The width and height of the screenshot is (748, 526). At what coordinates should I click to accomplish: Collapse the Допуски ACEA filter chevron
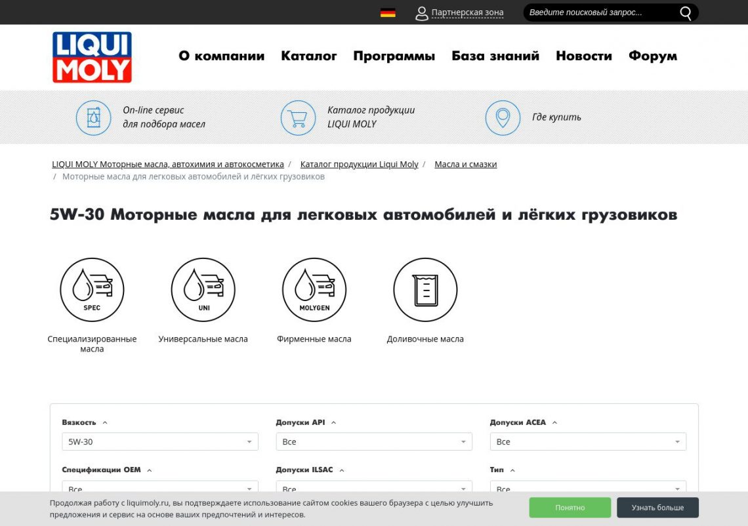click(x=555, y=422)
